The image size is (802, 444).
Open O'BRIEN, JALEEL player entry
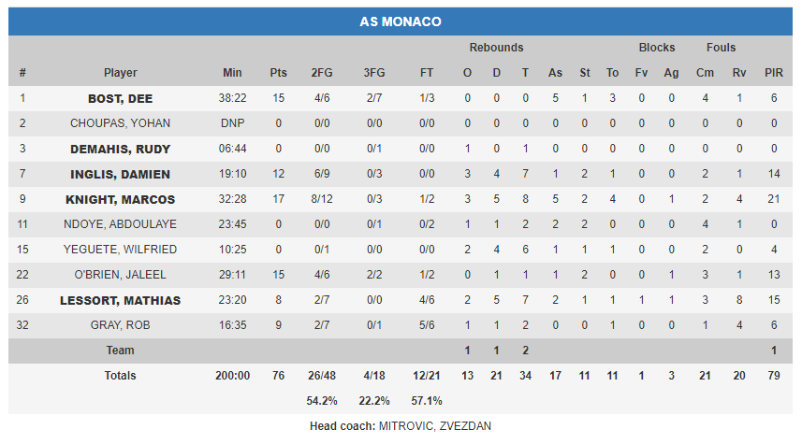point(120,275)
